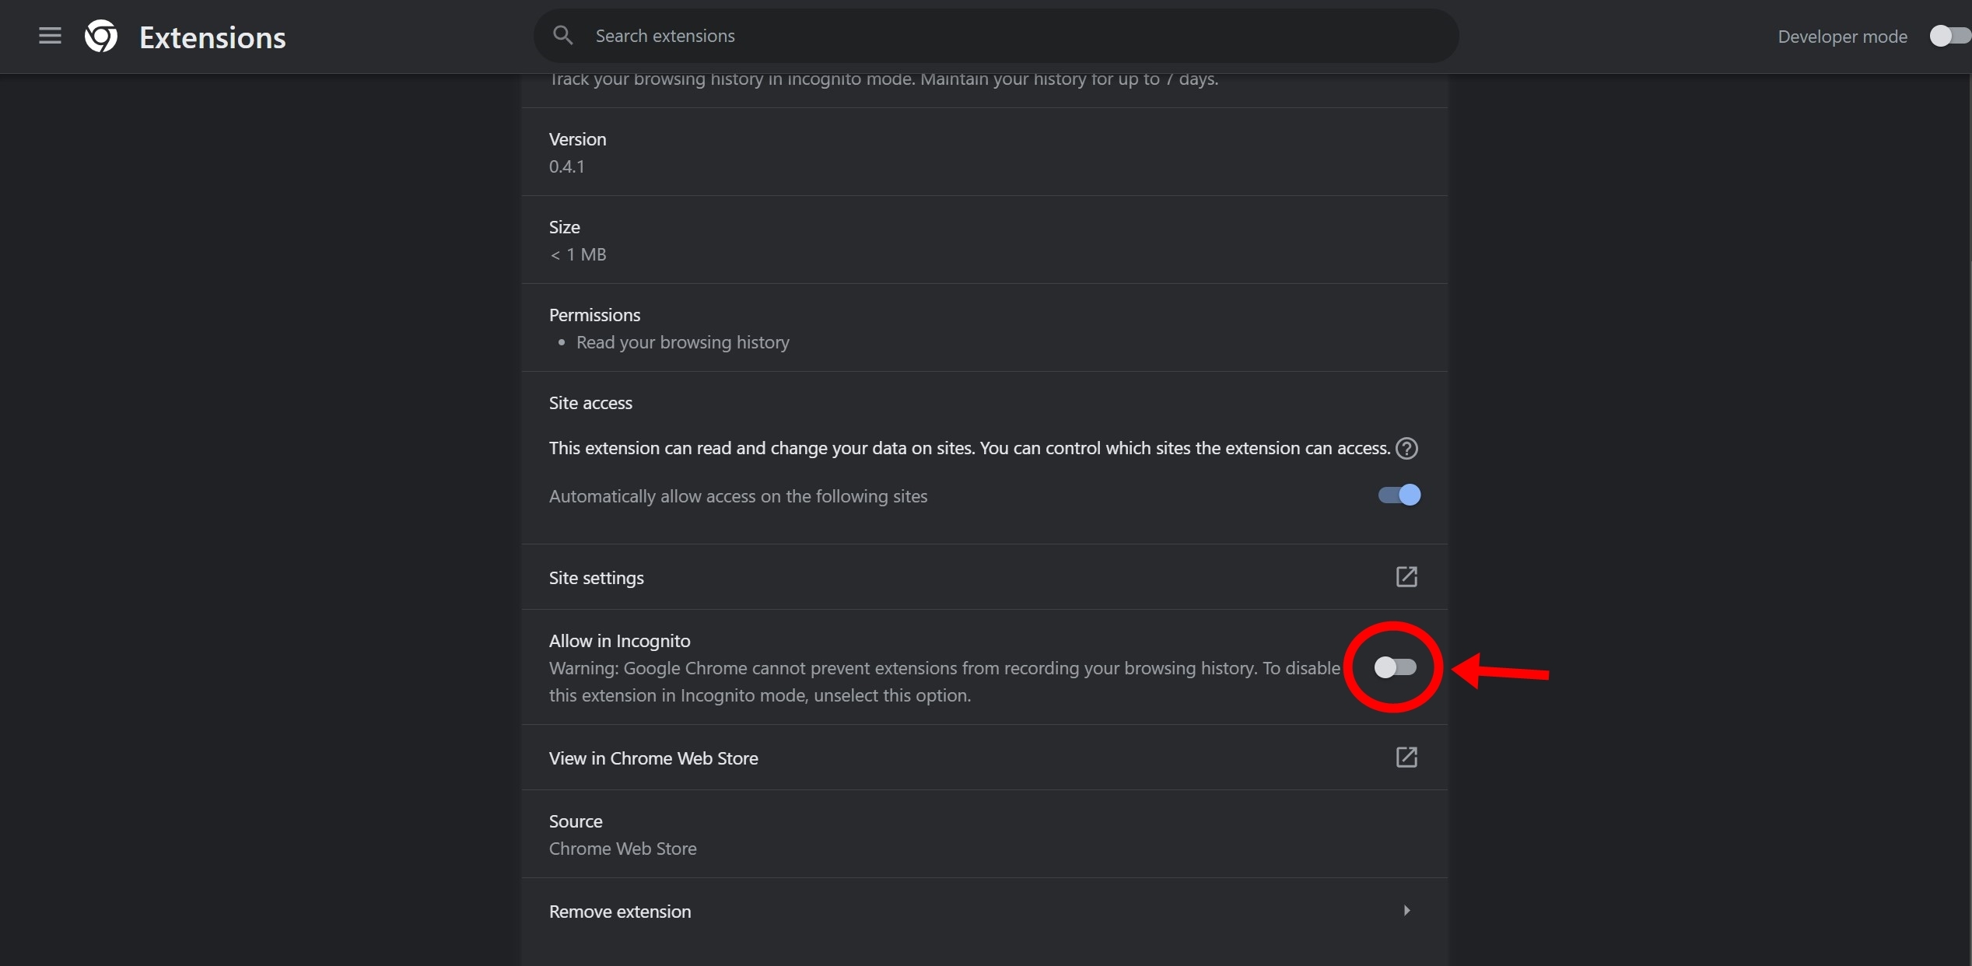Open the site access help icon
1972x966 pixels.
[x=1406, y=449]
